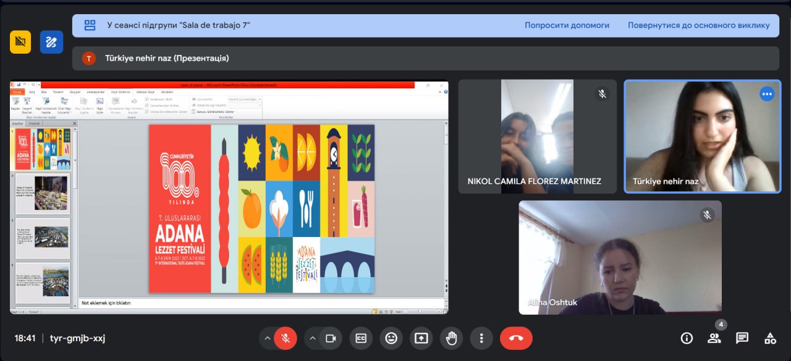Toggle the Anlatımları Yürüt checkbox
This screenshot has height=361, width=791.
146,99
